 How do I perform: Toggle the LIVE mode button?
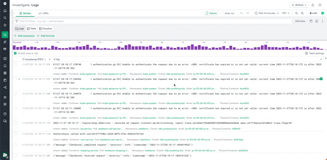pos(313,13)
